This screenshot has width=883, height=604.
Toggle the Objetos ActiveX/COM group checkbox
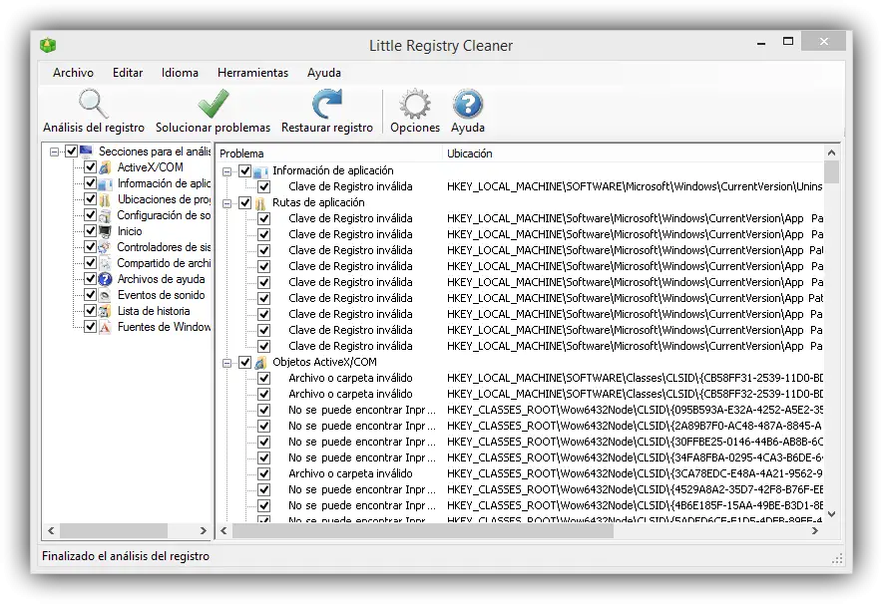coord(245,362)
